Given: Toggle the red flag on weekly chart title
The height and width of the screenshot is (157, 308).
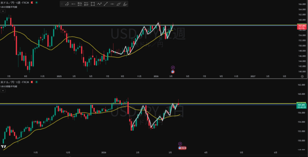Looking at the screenshot, I should 31,2.
